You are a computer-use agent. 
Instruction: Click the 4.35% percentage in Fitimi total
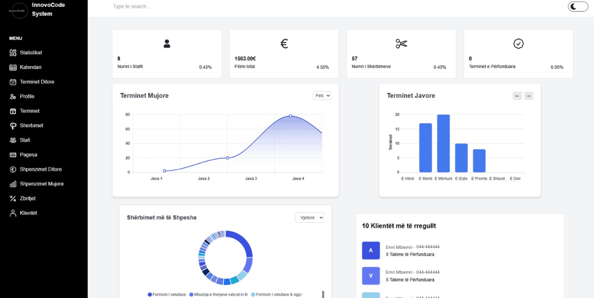(322, 67)
